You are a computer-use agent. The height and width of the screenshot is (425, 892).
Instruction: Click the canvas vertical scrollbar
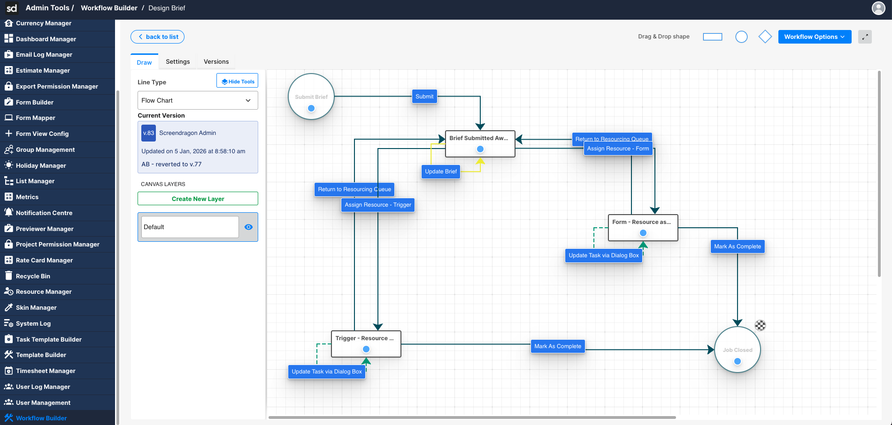click(879, 173)
